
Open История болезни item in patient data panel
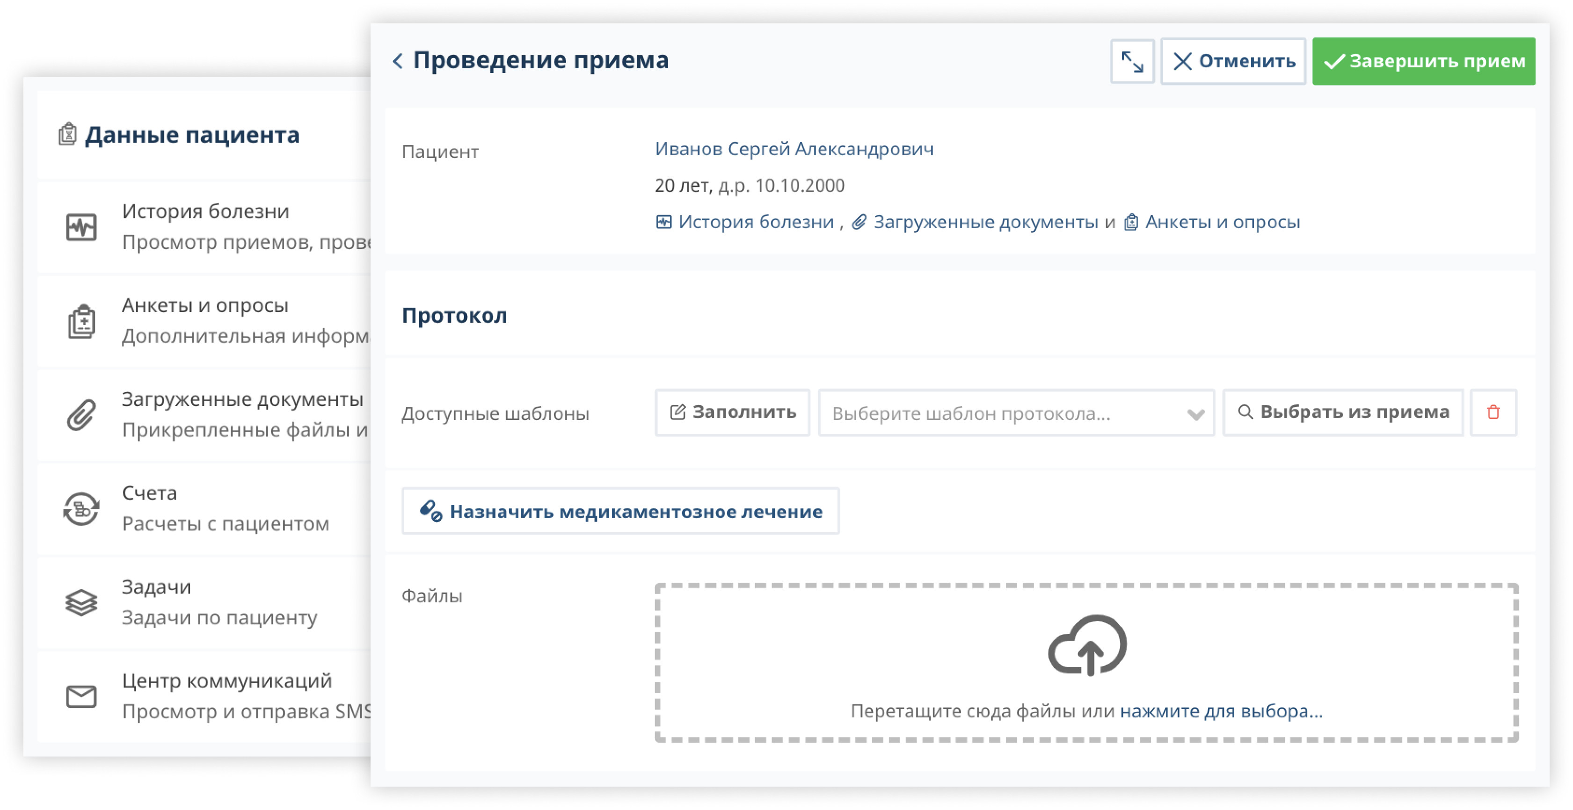coord(204,227)
